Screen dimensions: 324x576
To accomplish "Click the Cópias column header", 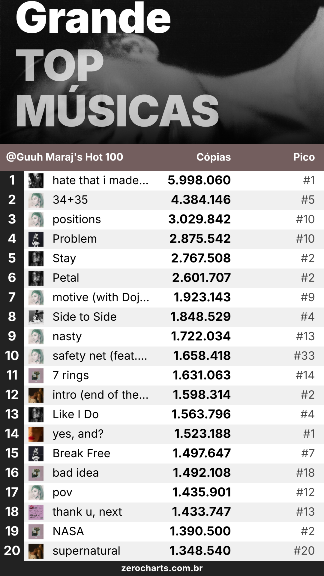I will tap(214, 157).
